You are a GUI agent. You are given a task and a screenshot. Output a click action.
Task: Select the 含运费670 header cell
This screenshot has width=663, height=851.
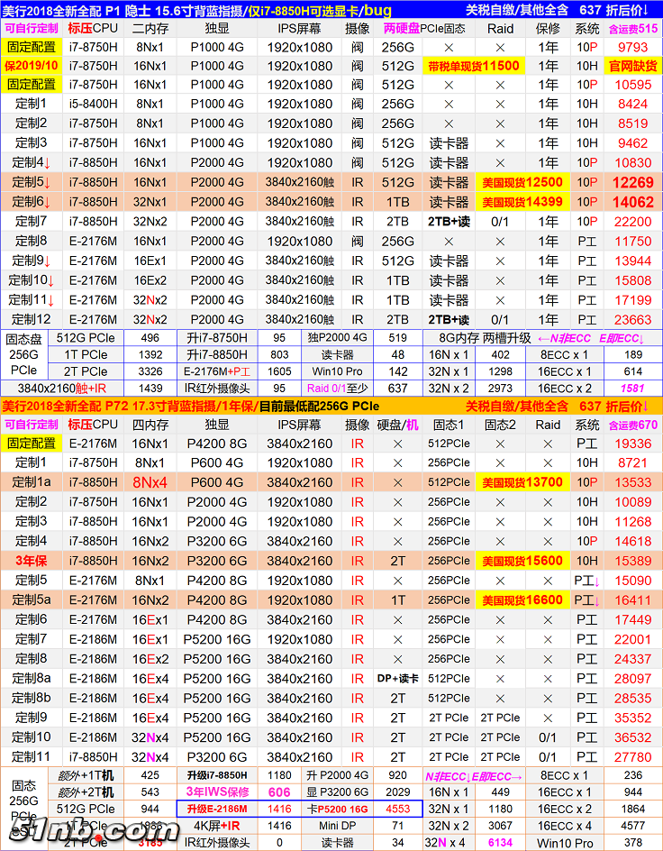[632, 425]
